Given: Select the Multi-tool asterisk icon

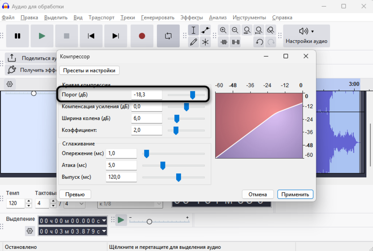Looking at the screenshot, I should pos(205,42).
